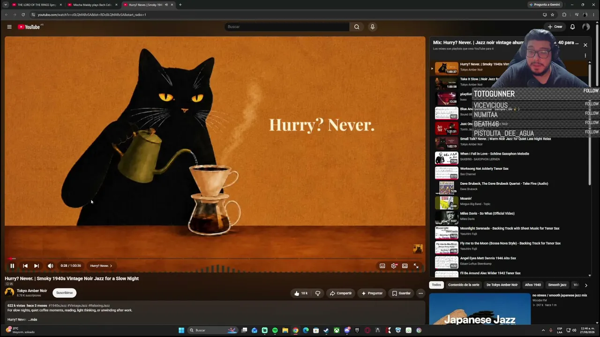Viewport: 600px width, 337px height.
Task: Open the YouTube guide hamburger menu
Action: click(9, 27)
